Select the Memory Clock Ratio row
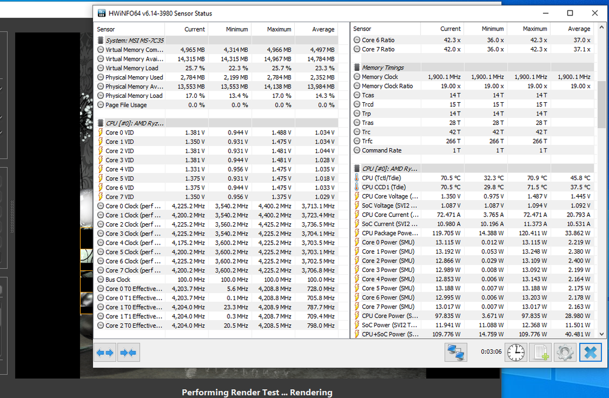Viewport: 609px width, 398px height. tap(472, 86)
